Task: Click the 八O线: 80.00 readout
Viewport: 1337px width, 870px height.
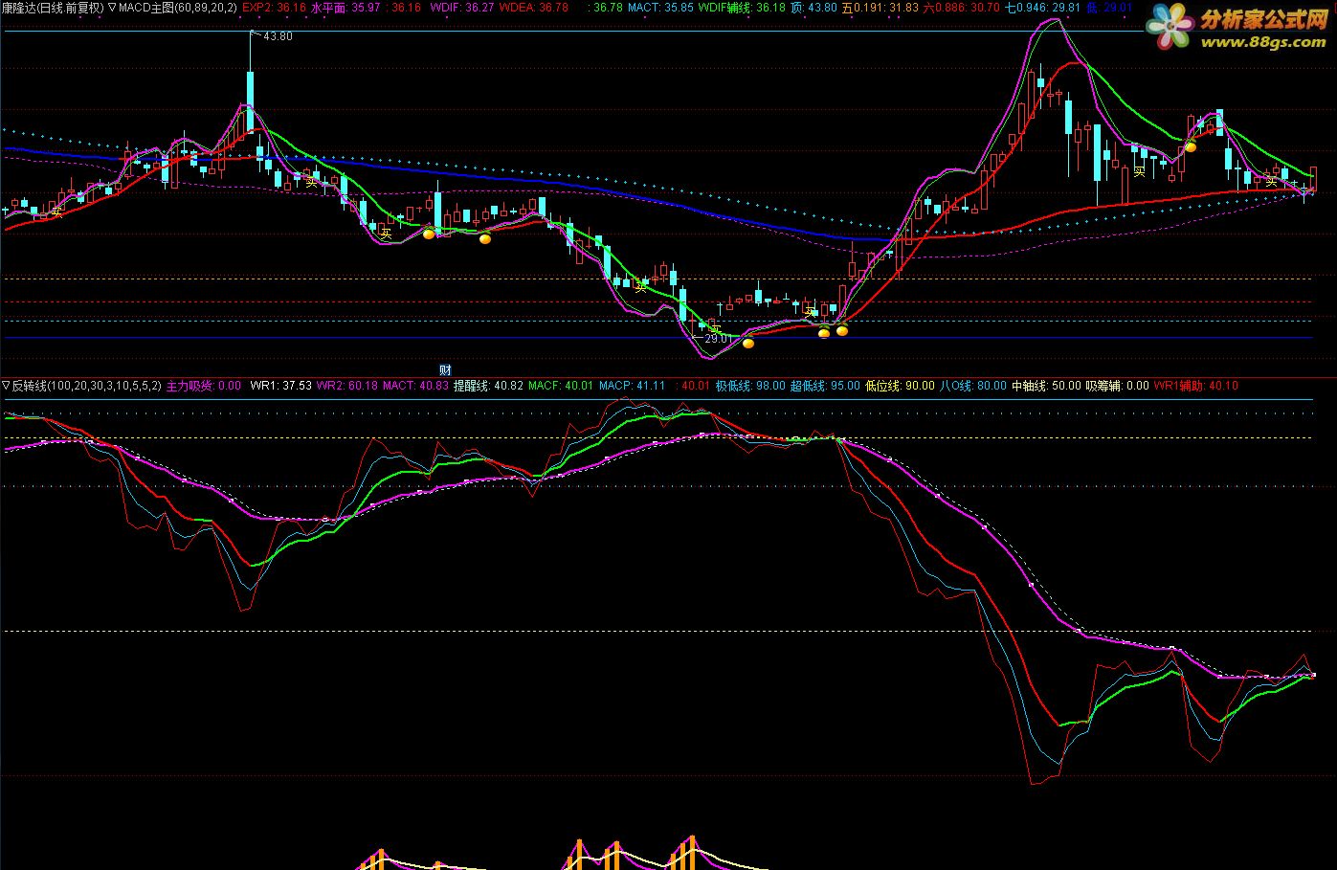Action: pyautogui.click(x=972, y=386)
